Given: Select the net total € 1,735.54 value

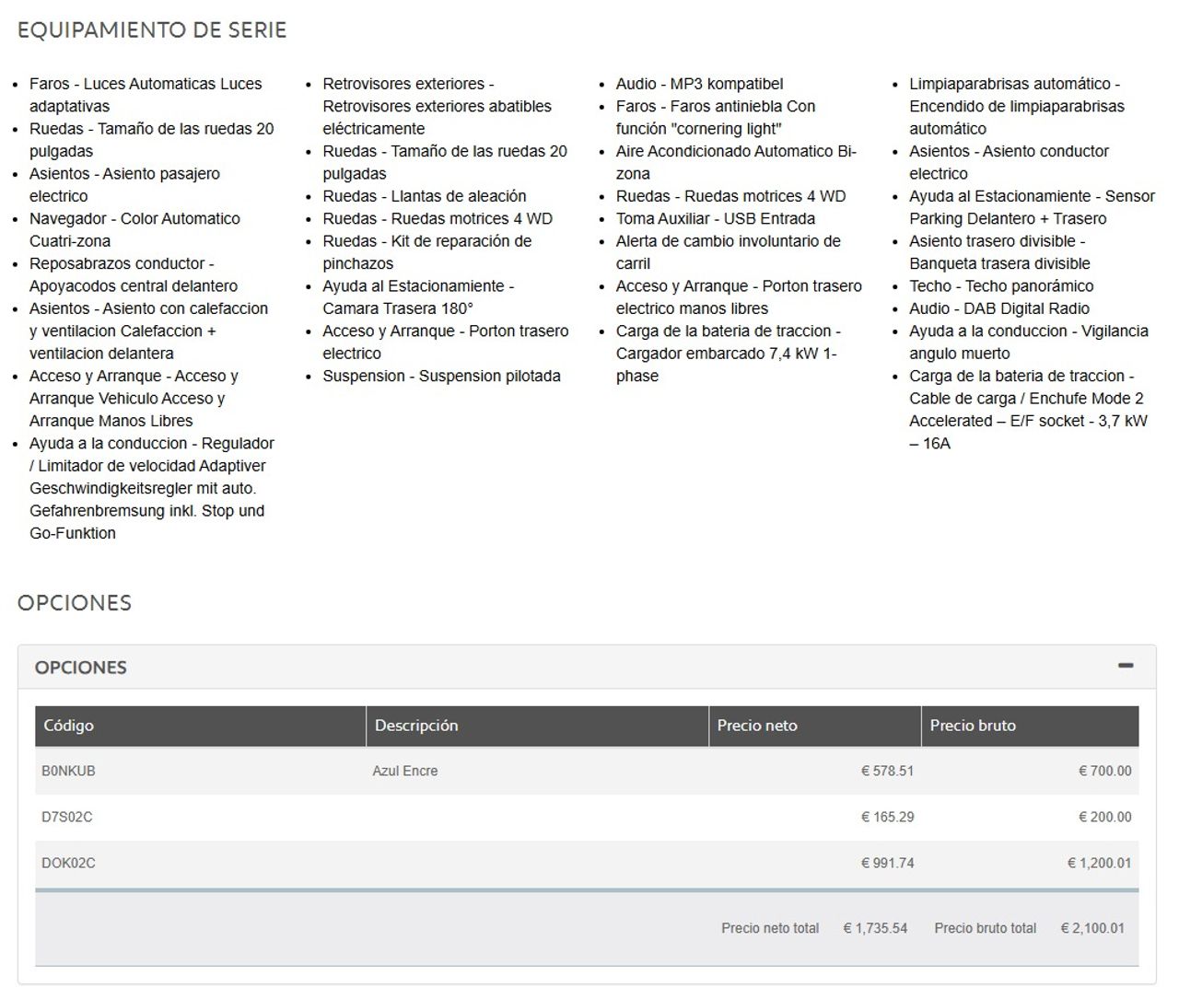Looking at the screenshot, I should [x=875, y=928].
